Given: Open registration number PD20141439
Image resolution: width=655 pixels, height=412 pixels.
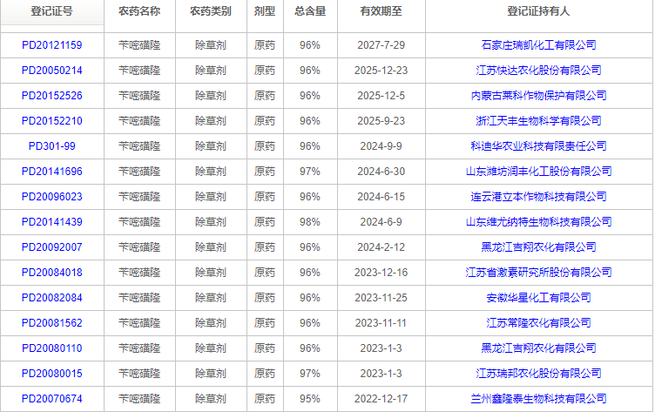Looking at the screenshot, I should [x=51, y=222].
